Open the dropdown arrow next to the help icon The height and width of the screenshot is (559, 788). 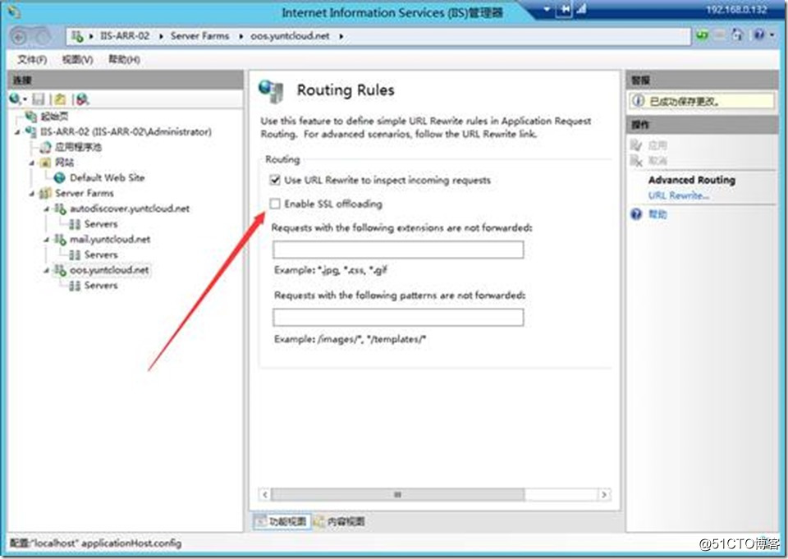pos(772,35)
